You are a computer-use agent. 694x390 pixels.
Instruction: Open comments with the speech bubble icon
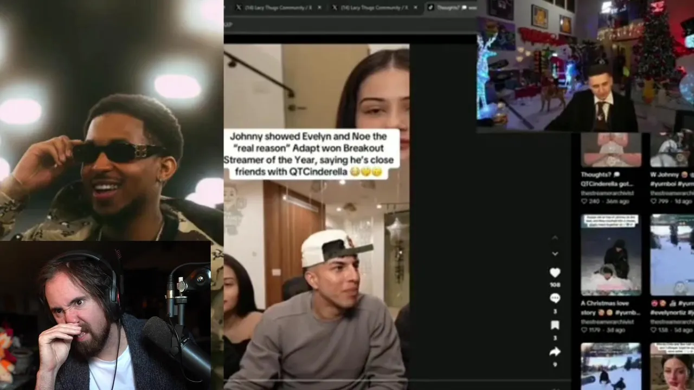pos(555,298)
